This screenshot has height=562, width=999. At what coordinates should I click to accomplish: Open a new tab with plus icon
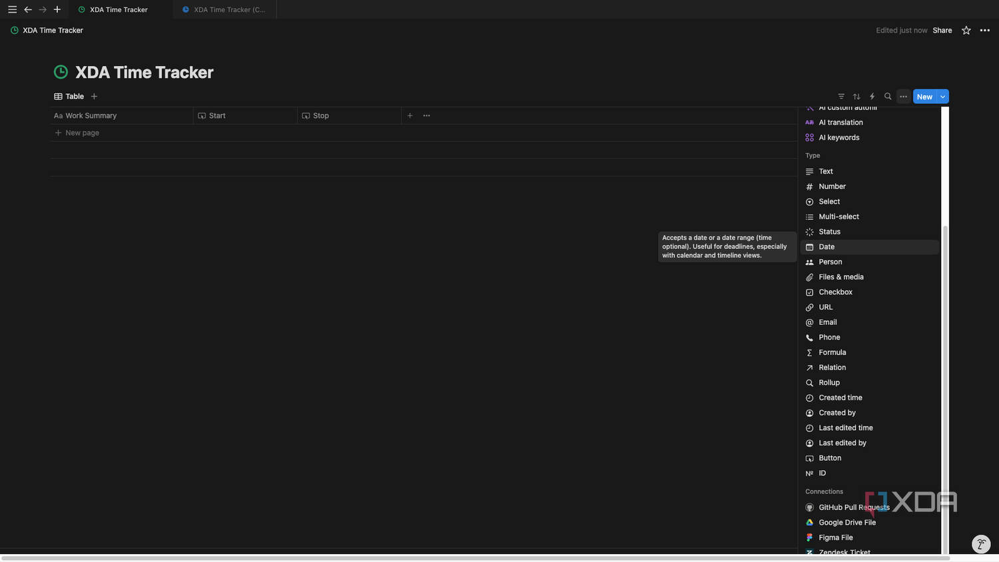pyautogui.click(x=57, y=9)
